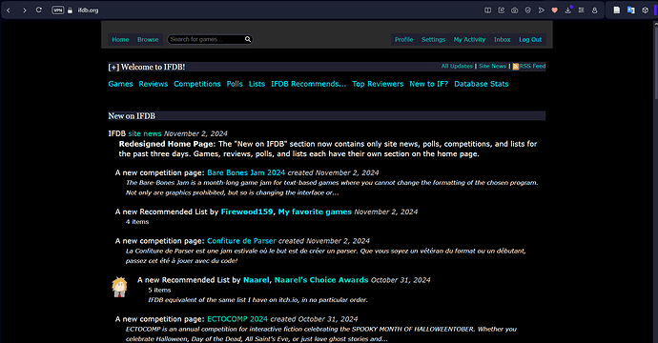Take a snapshot with the camera icon
Screen dimensions: 658x343
[x=515, y=10]
